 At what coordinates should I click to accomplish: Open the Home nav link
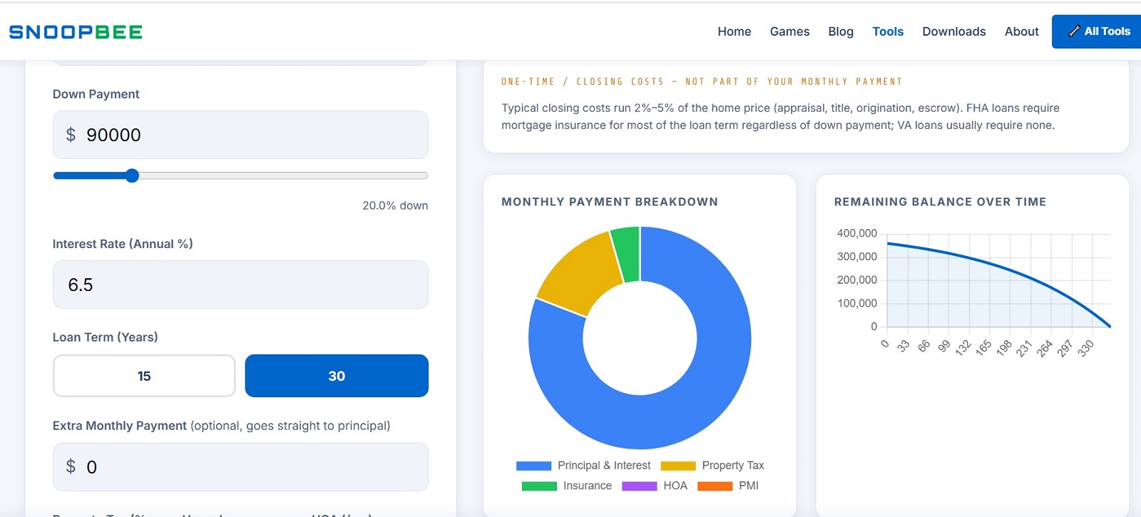[734, 31]
